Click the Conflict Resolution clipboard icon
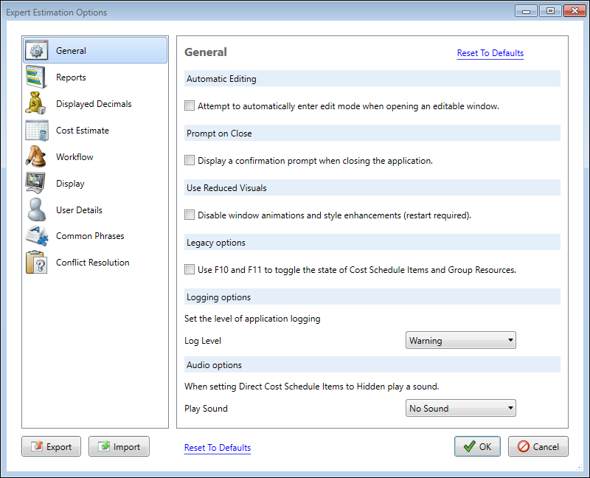Image resolution: width=590 pixels, height=478 pixels. point(37,263)
